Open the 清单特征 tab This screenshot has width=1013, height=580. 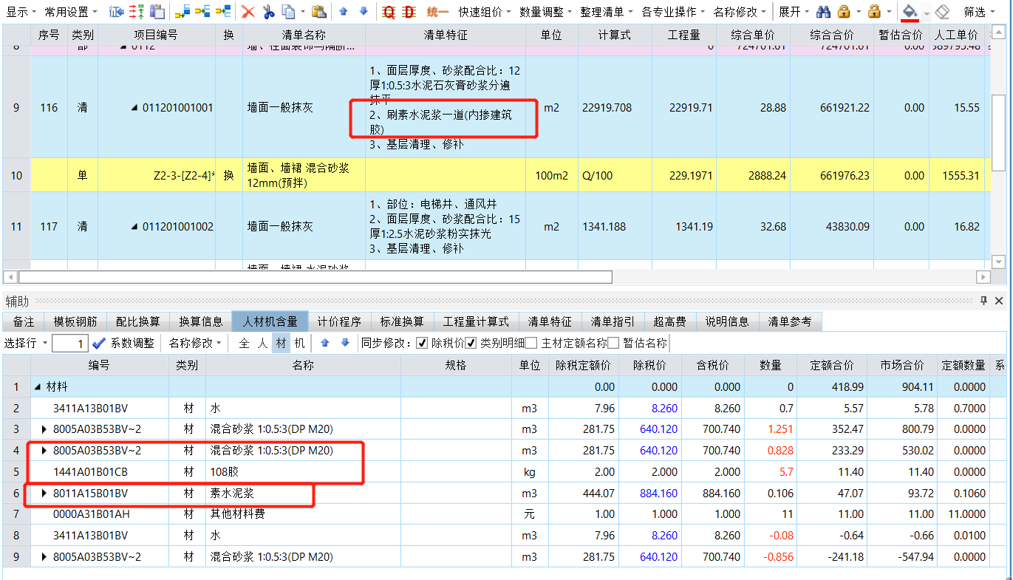[x=550, y=321]
